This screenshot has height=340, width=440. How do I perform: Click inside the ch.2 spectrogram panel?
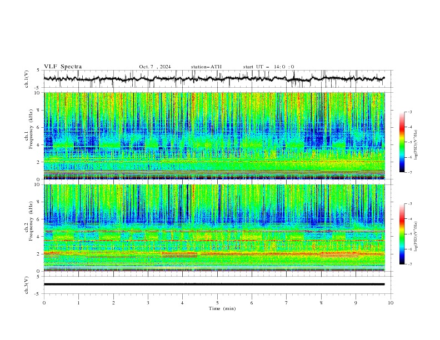pyautogui.click(x=214, y=228)
